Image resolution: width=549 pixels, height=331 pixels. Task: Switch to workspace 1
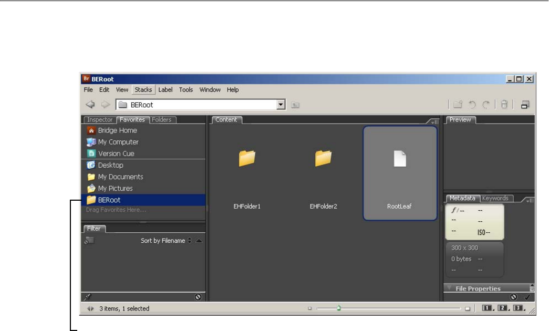pyautogui.click(x=488, y=308)
